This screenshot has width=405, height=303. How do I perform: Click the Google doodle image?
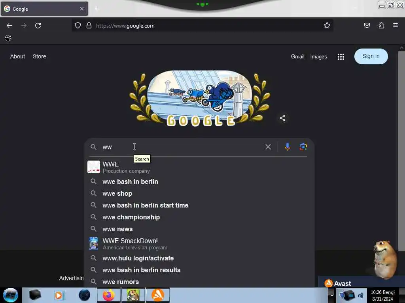200,98
